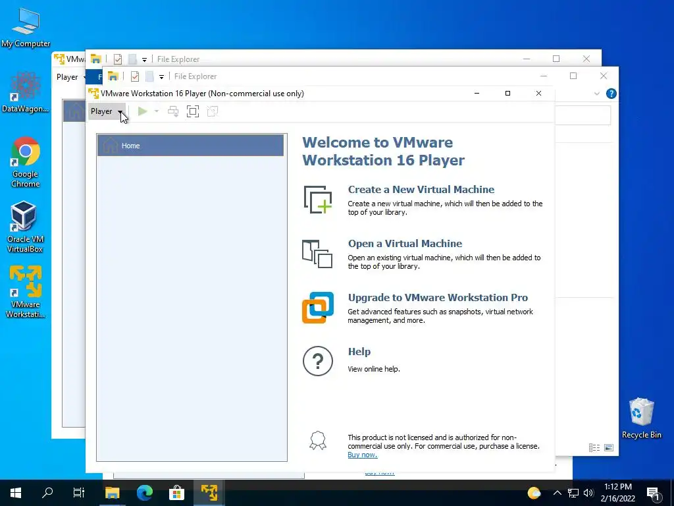This screenshot has height=506, width=674.
Task: Open Microsoft Store from taskbar
Action: click(x=176, y=493)
